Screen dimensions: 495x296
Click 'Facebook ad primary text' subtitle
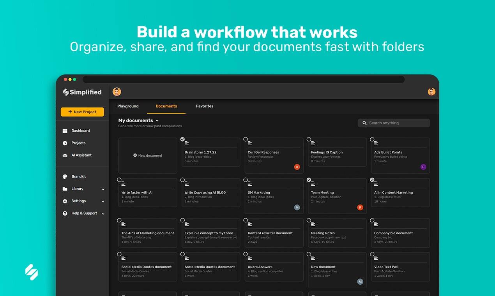(328, 237)
